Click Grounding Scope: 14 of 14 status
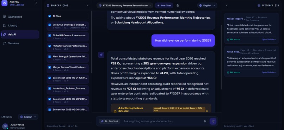 [62, 126]
